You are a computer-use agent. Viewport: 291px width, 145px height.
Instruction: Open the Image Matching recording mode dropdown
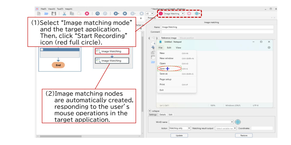183,14
